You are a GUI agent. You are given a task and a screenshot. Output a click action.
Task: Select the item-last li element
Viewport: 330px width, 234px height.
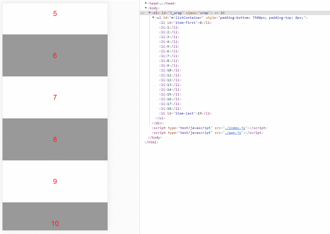coord(185,113)
